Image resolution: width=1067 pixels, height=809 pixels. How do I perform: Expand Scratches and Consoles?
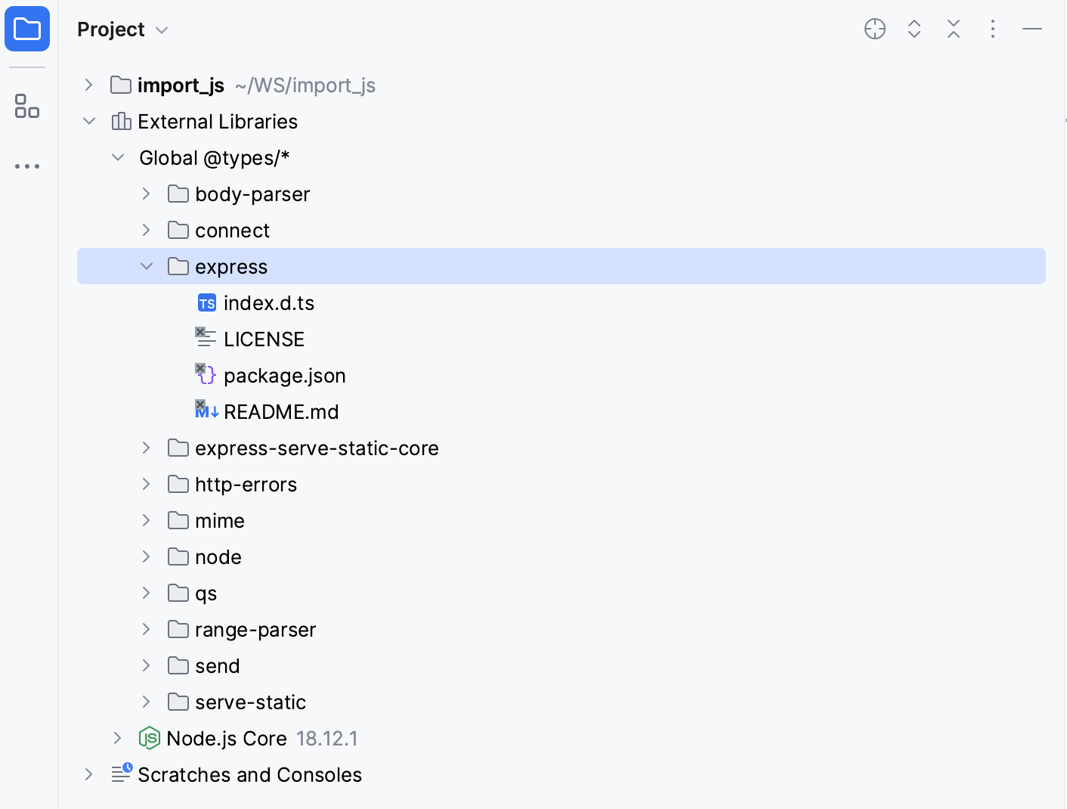tap(88, 774)
